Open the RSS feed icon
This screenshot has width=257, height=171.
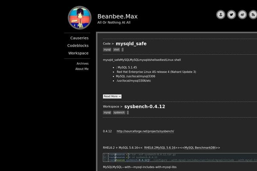tap(253, 15)
